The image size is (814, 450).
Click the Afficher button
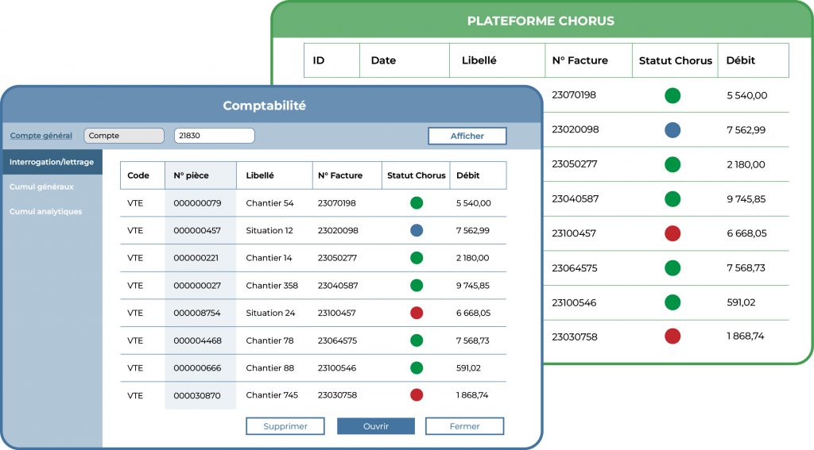(x=467, y=136)
